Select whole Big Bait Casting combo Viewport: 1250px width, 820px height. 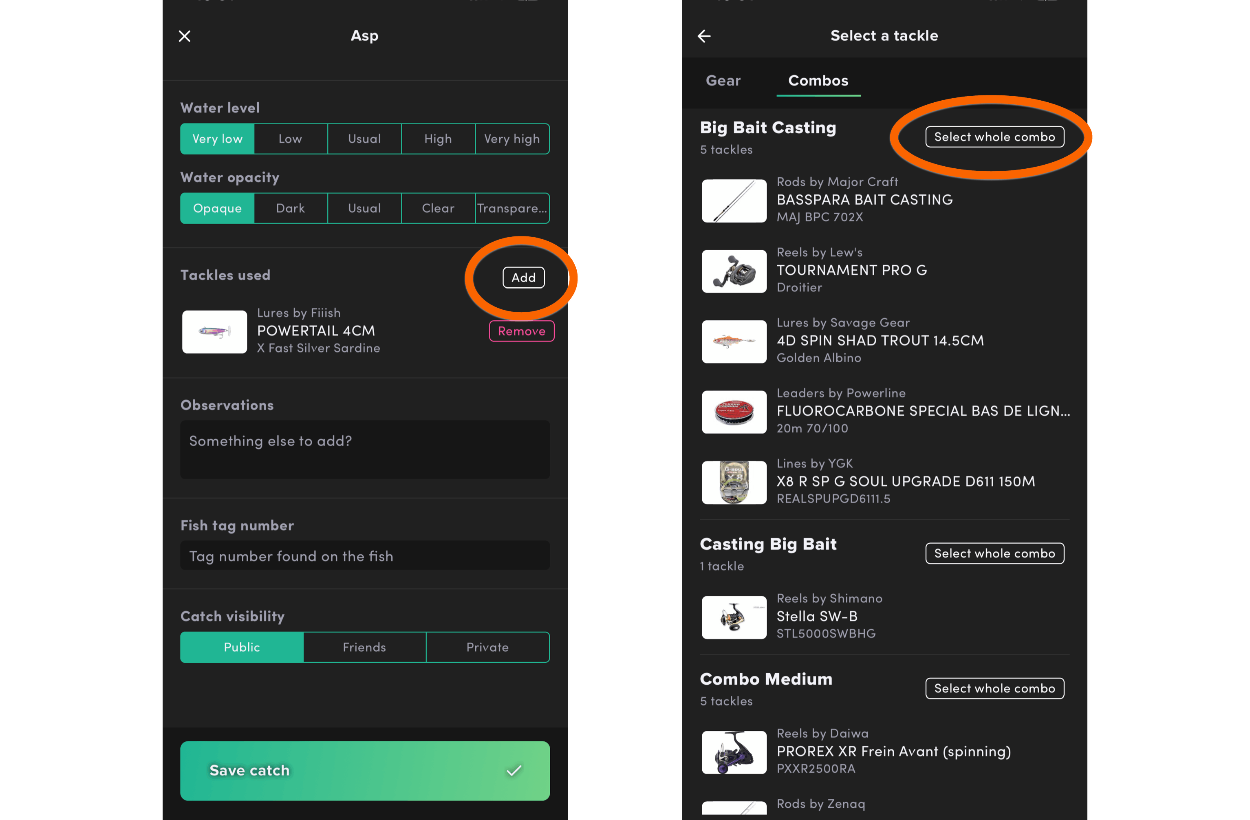pos(995,137)
